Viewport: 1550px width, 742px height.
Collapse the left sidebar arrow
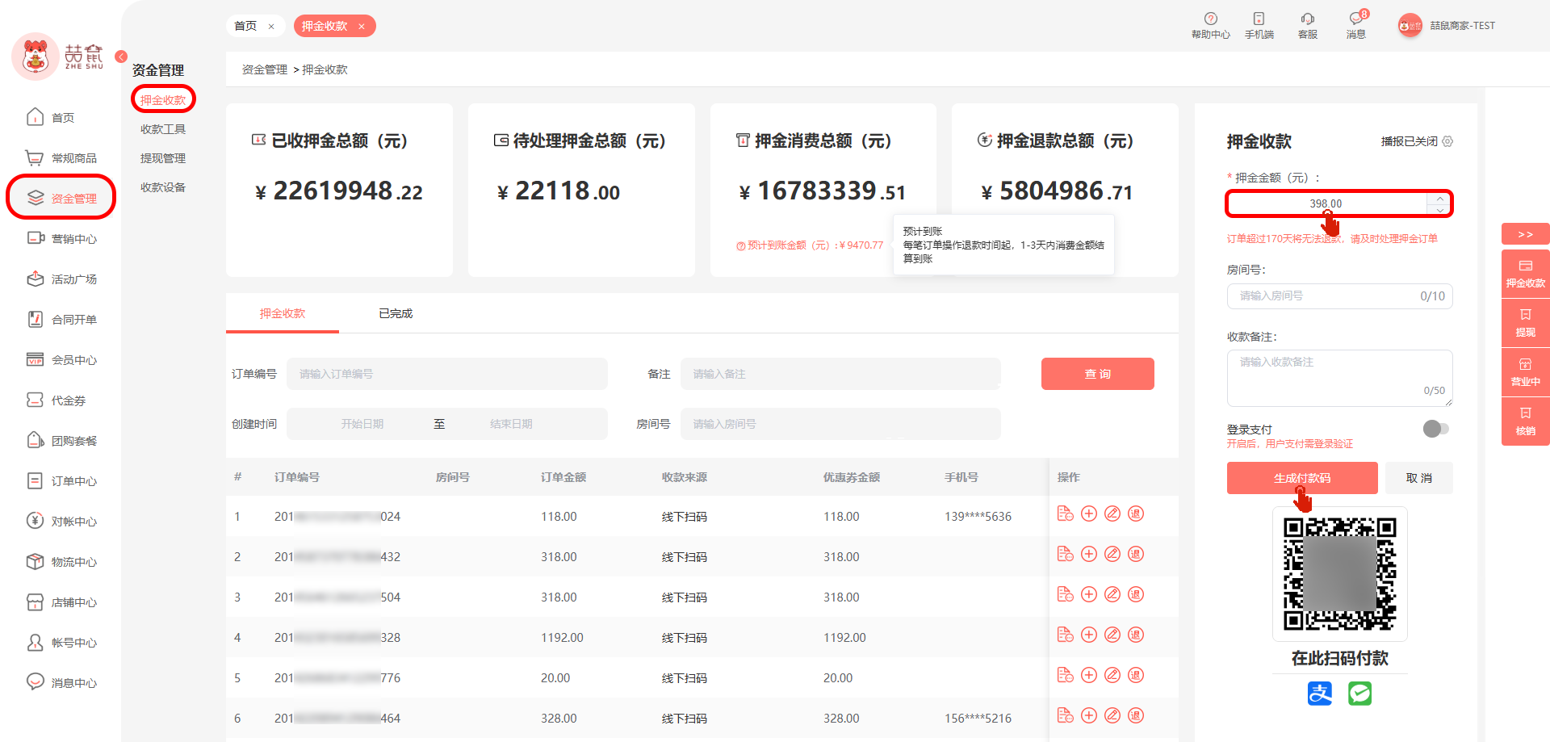point(121,57)
